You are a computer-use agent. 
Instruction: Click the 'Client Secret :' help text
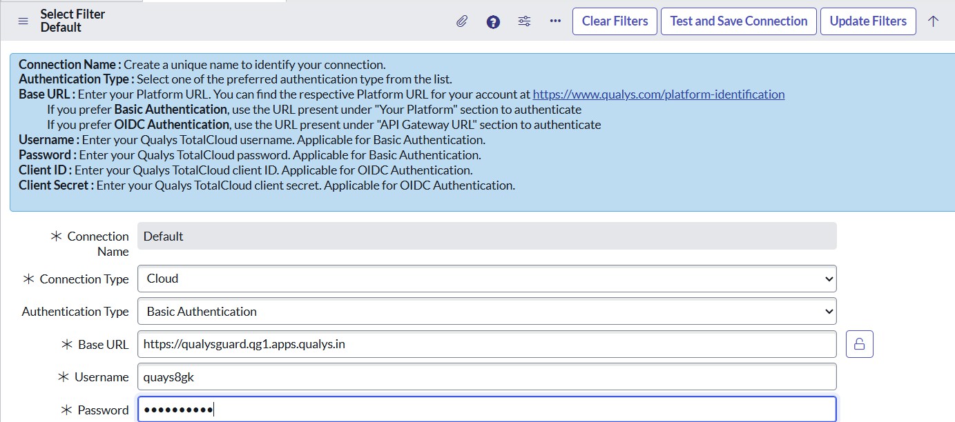pyautogui.click(x=56, y=185)
